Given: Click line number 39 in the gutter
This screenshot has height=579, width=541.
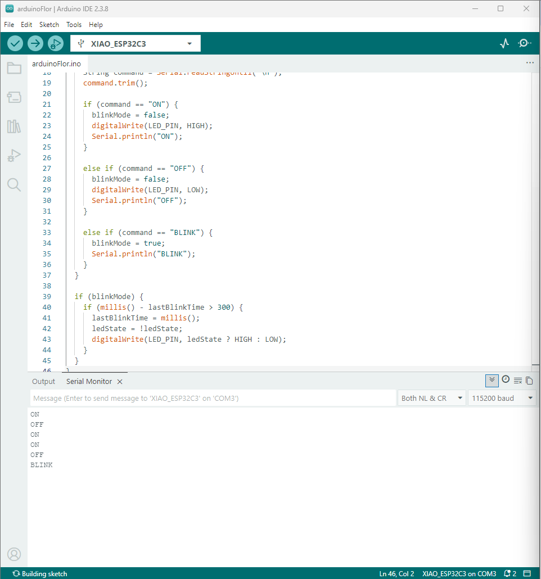Looking at the screenshot, I should [47, 296].
